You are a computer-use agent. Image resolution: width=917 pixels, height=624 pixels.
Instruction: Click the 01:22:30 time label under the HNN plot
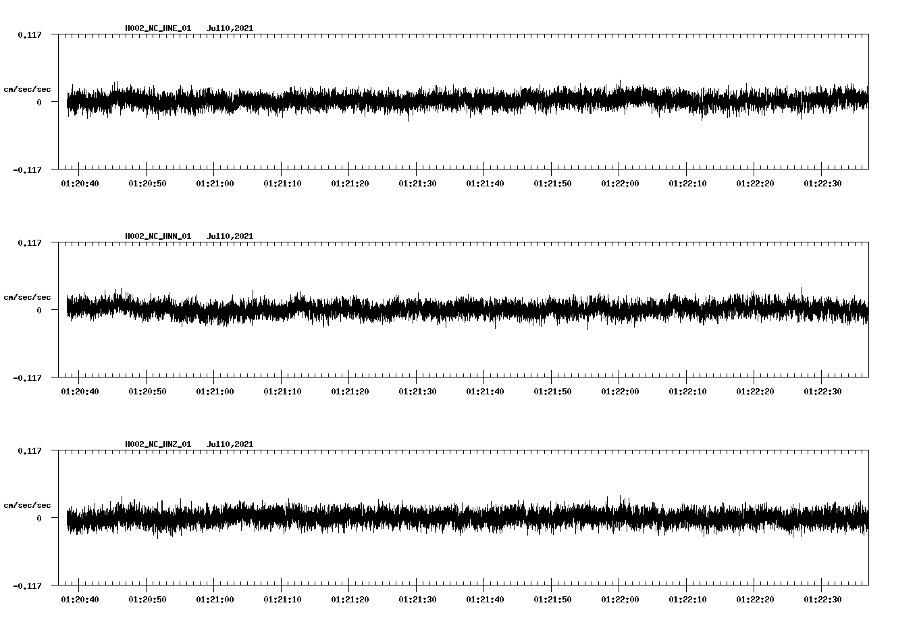822,392
